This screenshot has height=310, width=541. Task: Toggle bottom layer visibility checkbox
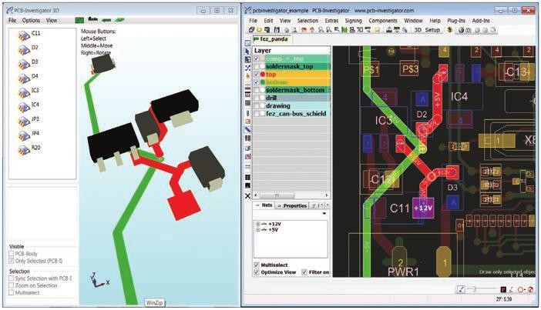coord(257,82)
